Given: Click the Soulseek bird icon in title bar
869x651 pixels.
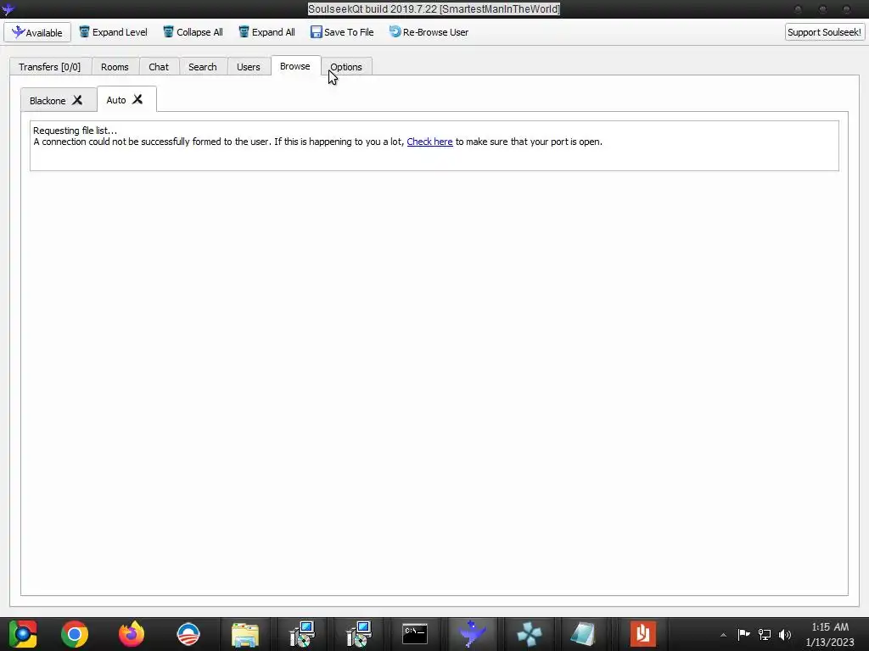Looking at the screenshot, I should 8,8.
